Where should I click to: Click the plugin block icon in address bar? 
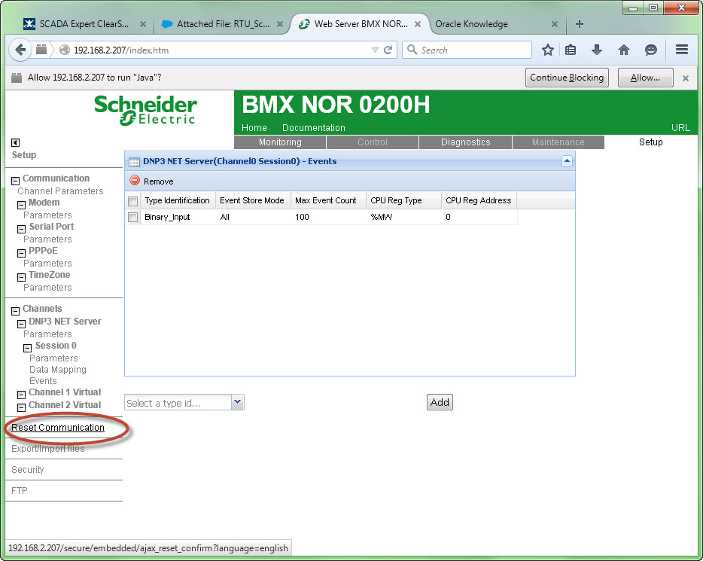[x=41, y=50]
